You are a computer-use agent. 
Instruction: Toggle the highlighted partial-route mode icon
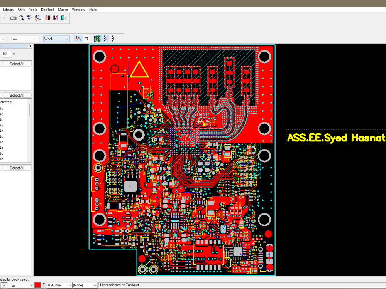point(104,39)
